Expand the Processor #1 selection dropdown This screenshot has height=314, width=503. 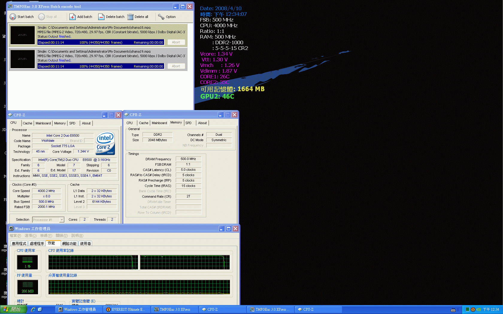pos(62,220)
